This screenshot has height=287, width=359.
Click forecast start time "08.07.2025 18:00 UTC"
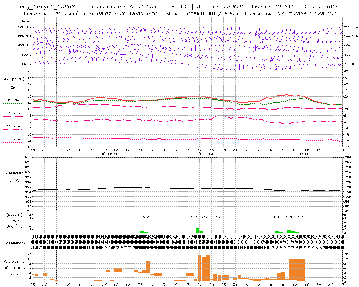pos(127,14)
